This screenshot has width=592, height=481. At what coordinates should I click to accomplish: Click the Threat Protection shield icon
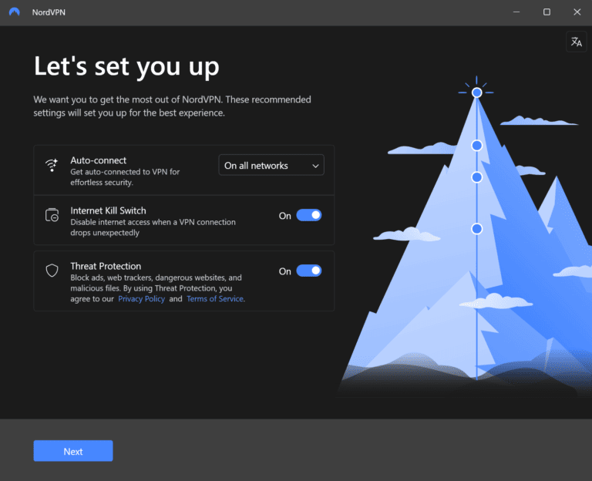point(52,271)
